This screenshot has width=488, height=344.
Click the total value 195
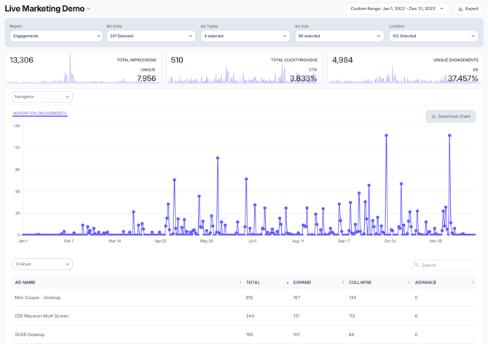tap(249, 335)
